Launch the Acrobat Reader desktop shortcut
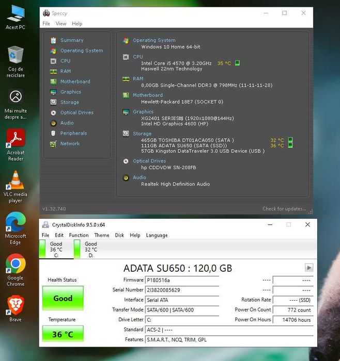 pos(16,145)
